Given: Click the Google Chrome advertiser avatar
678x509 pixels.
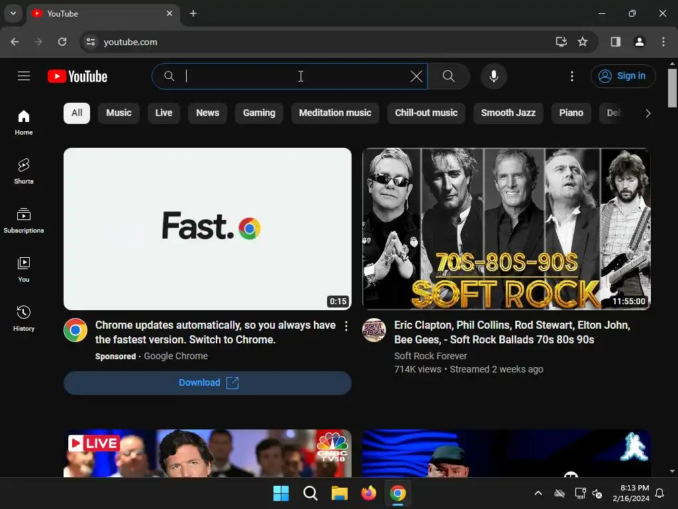Looking at the screenshot, I should pos(75,330).
